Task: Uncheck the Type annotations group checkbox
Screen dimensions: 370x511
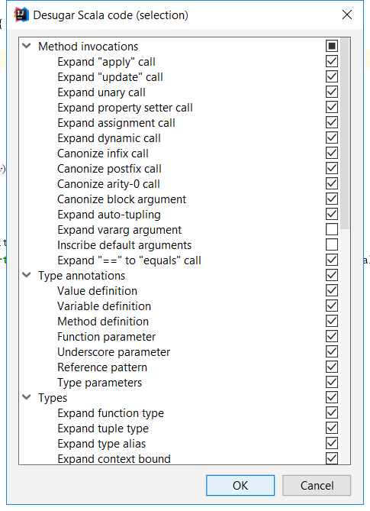Action: pos(332,275)
